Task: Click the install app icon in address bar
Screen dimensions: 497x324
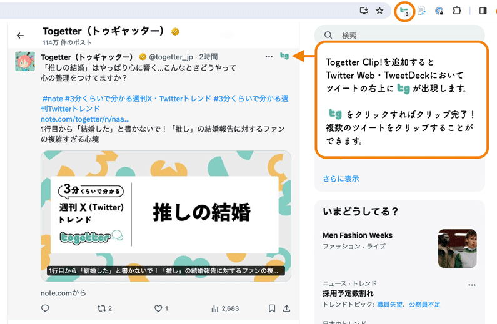Action: point(364,11)
